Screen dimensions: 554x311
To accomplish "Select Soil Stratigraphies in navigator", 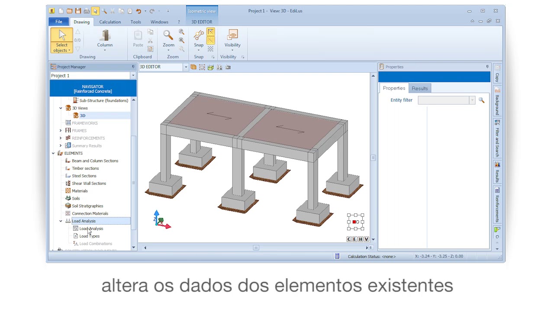I will coord(87,206).
